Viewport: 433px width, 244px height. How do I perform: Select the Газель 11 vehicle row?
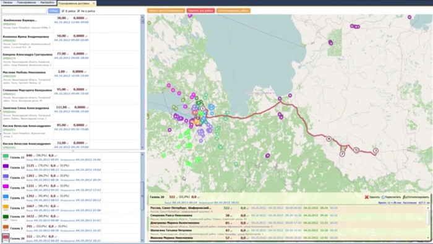(x=71, y=157)
